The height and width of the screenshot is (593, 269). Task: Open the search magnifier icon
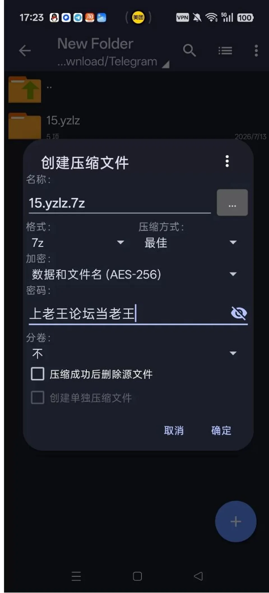point(189,51)
